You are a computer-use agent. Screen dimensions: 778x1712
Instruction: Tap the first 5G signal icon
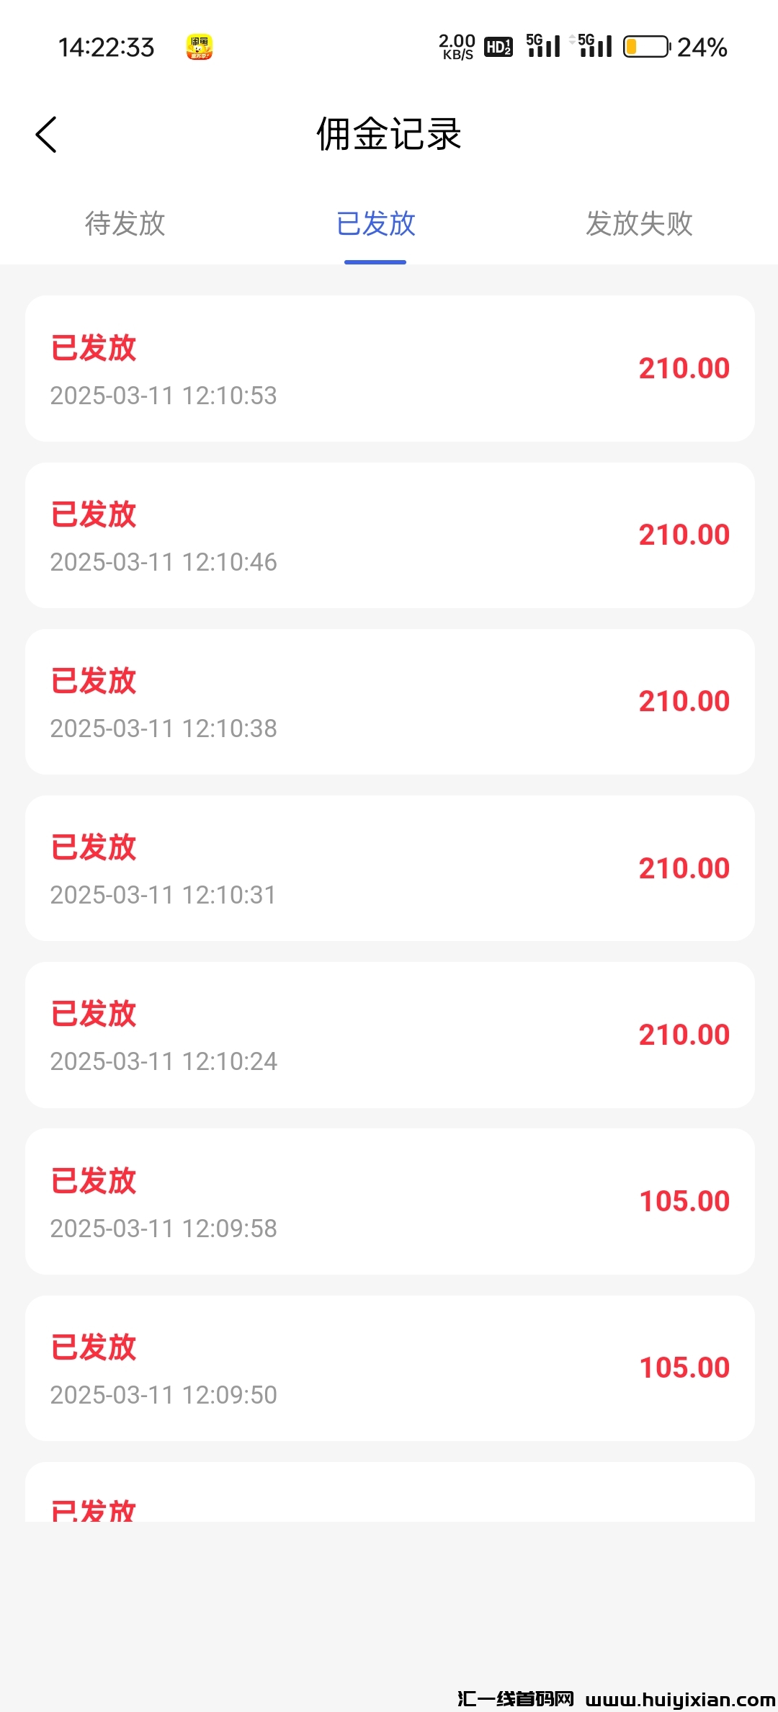coord(543,45)
